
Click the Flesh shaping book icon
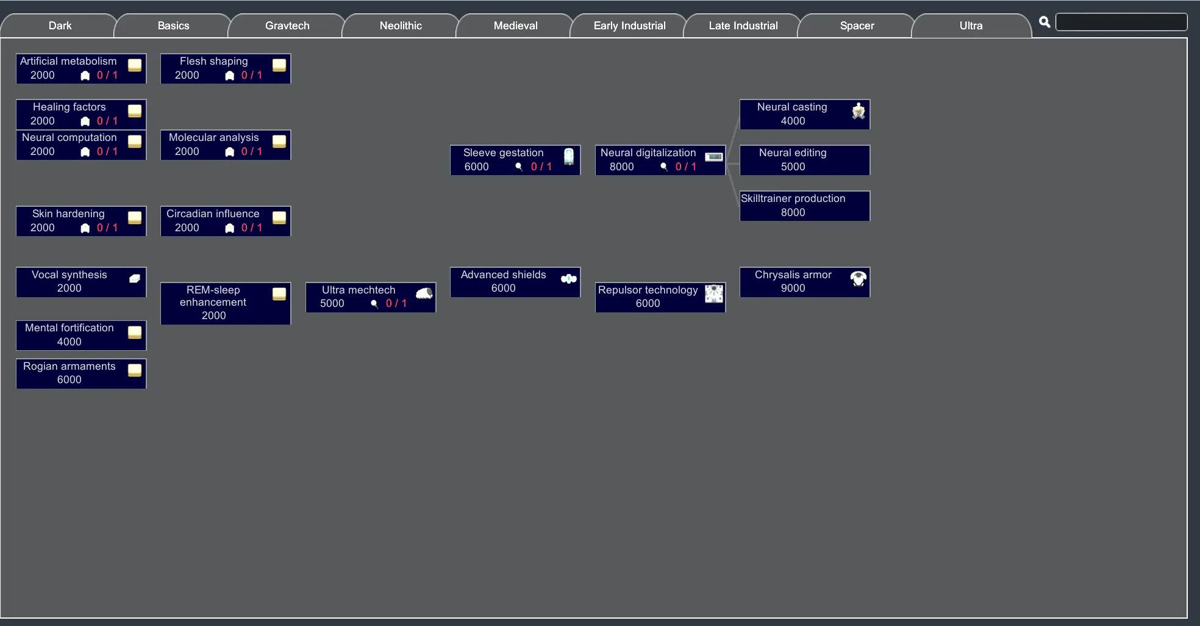(x=279, y=65)
